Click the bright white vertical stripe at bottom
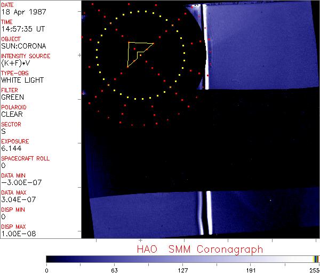Viewport: 320px width, 273px height. tap(210, 212)
